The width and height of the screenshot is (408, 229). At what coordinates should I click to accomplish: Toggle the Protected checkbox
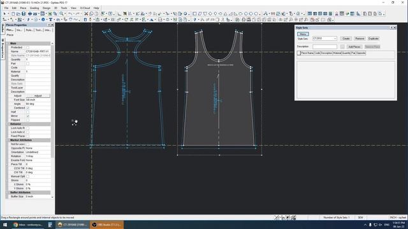click(27, 48)
